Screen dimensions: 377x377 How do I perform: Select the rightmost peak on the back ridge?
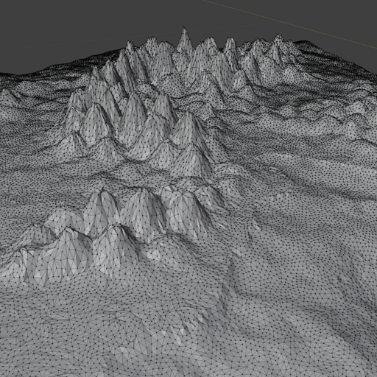pyautogui.click(x=278, y=37)
